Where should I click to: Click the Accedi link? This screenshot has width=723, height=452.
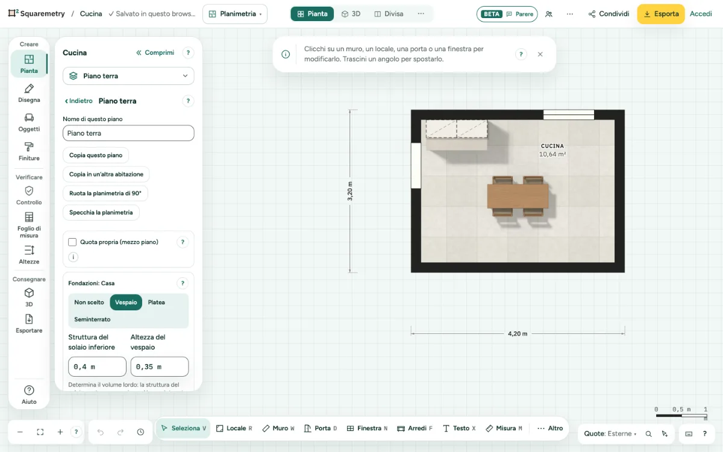(701, 14)
